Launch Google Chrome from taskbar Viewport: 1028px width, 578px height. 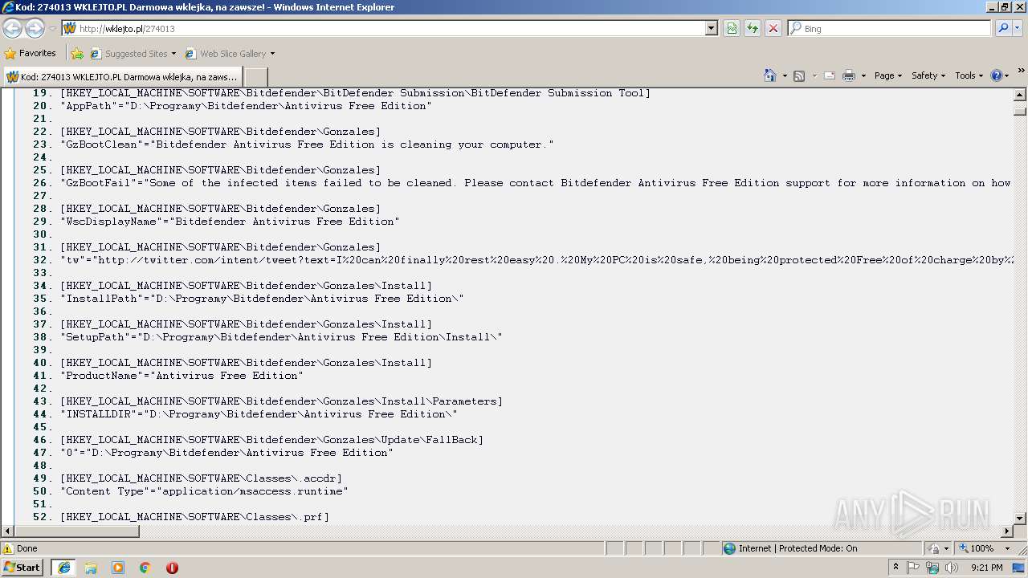click(x=145, y=568)
